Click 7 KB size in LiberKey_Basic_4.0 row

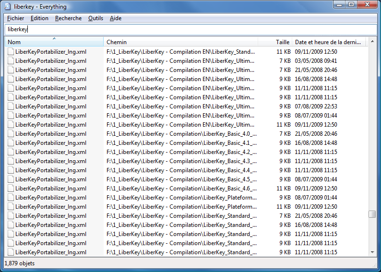coord(285,134)
